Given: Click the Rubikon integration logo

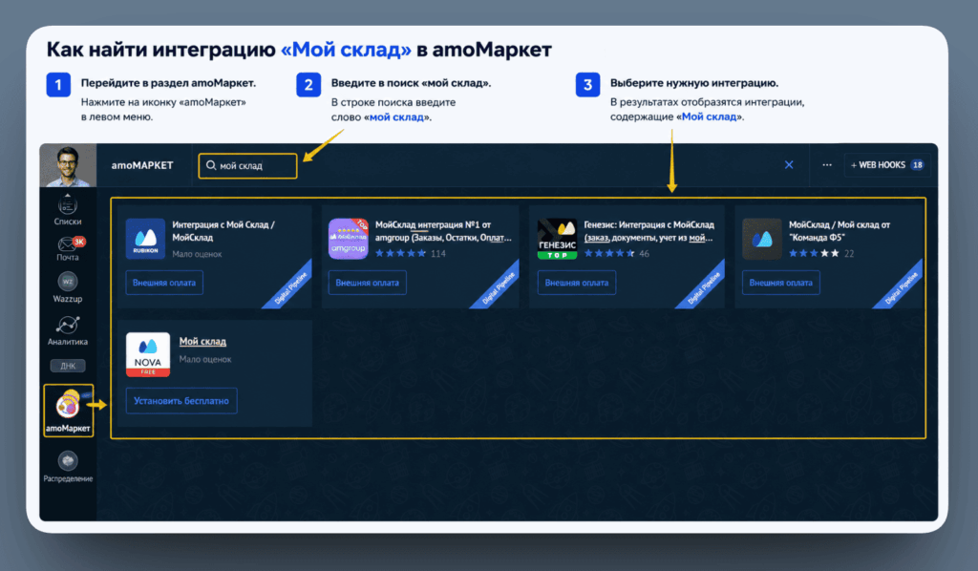Looking at the screenshot, I should [145, 239].
